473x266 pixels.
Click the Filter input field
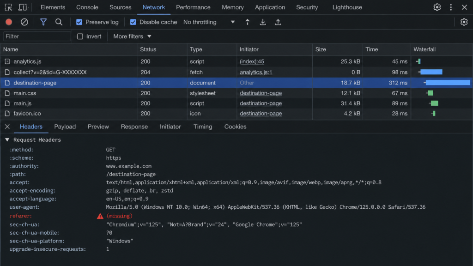37,36
